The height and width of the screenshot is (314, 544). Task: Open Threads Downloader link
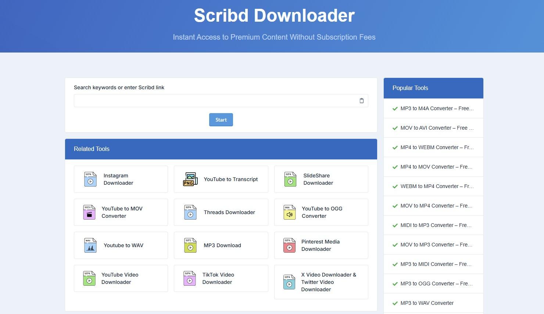[x=221, y=212]
